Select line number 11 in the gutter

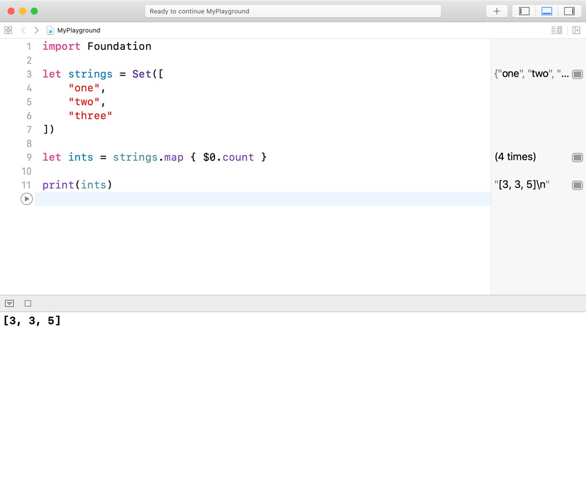(x=26, y=185)
